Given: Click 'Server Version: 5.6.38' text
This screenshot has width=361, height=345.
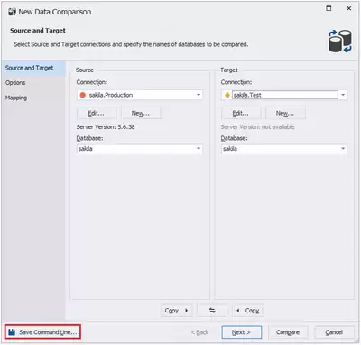Looking at the screenshot, I should click(x=106, y=126).
